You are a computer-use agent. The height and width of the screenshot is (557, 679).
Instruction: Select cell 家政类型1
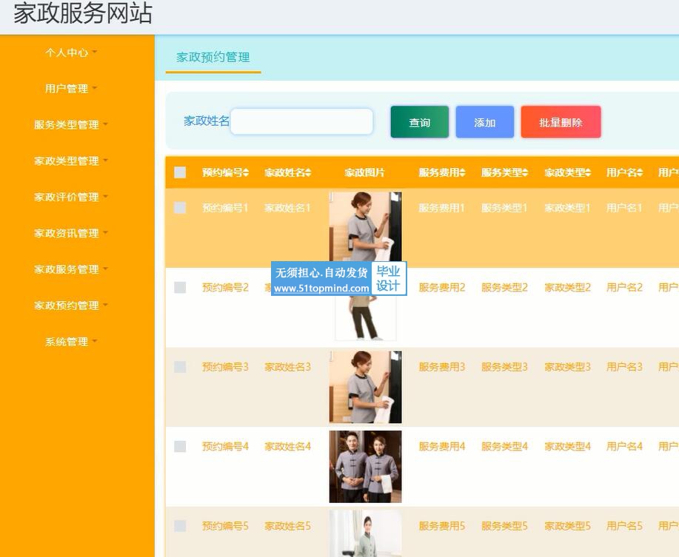tap(567, 208)
